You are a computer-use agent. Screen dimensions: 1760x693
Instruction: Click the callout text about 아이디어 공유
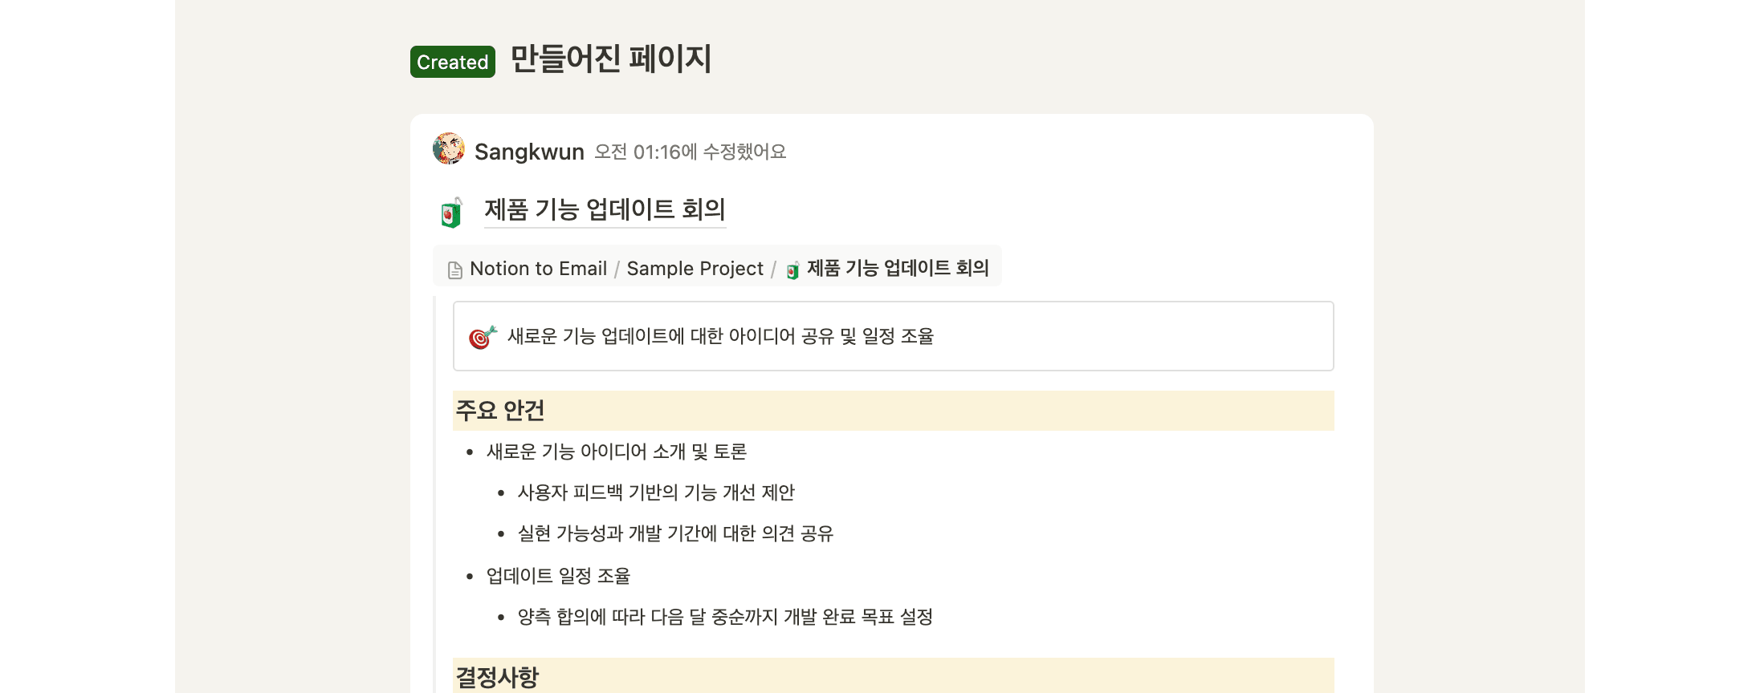click(x=720, y=336)
